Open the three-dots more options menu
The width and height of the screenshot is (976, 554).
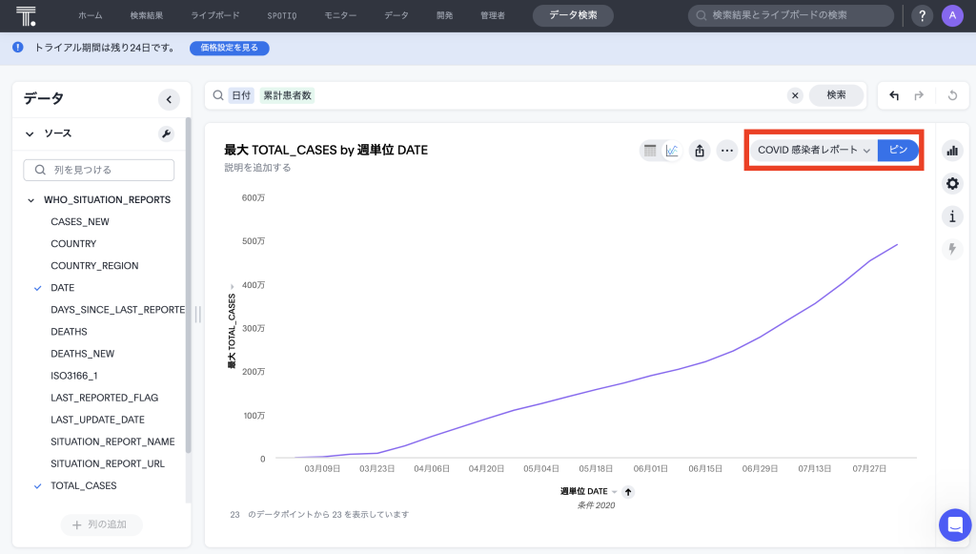click(727, 151)
